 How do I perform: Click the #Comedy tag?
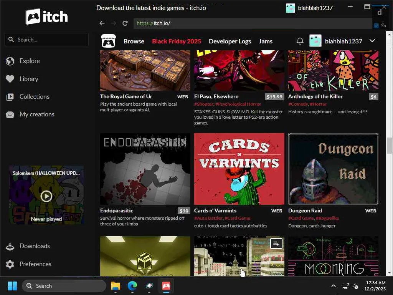point(298,104)
